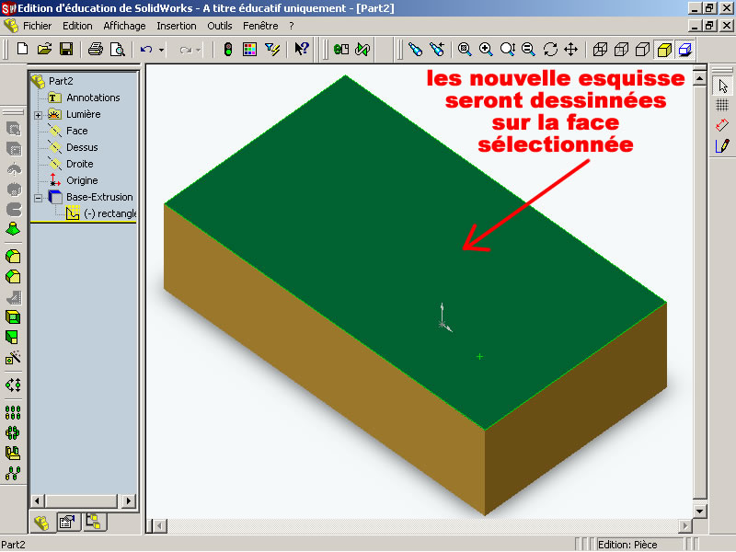Screen dimensions: 736x552
Task: Open the Fenêtre menu
Action: (260, 26)
